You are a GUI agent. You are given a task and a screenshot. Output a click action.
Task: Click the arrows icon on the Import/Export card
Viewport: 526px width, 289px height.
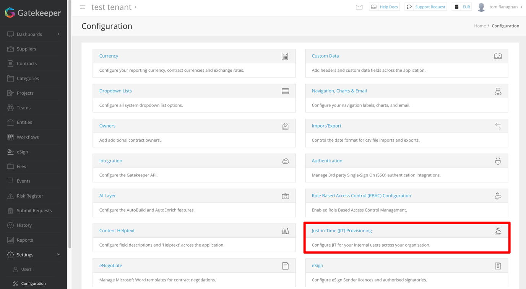point(498,126)
